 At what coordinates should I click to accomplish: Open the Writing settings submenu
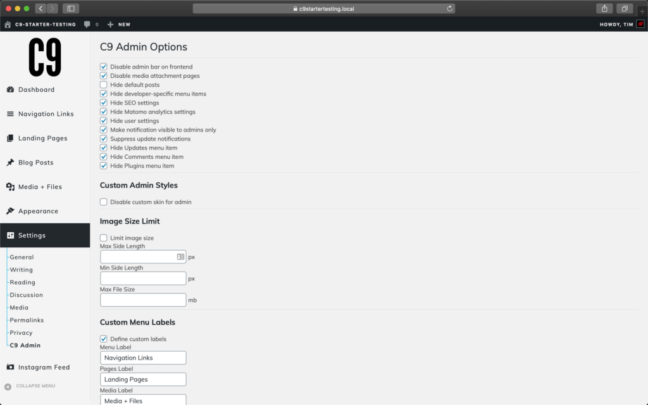(22, 270)
